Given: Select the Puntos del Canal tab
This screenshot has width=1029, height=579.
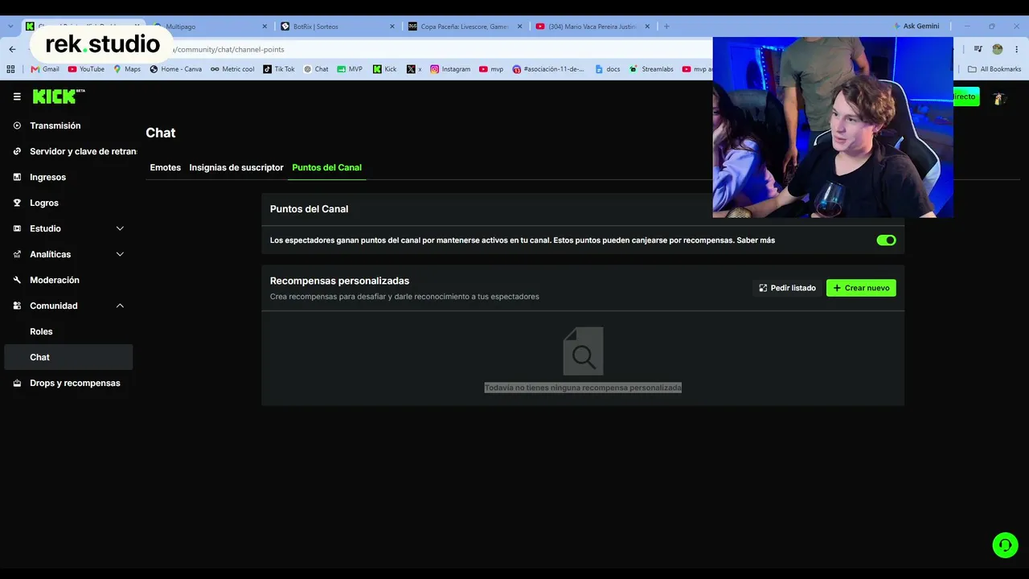Looking at the screenshot, I should (327, 167).
